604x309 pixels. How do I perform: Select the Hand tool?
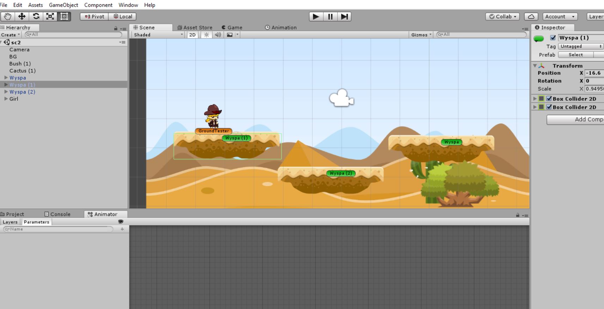[8, 17]
